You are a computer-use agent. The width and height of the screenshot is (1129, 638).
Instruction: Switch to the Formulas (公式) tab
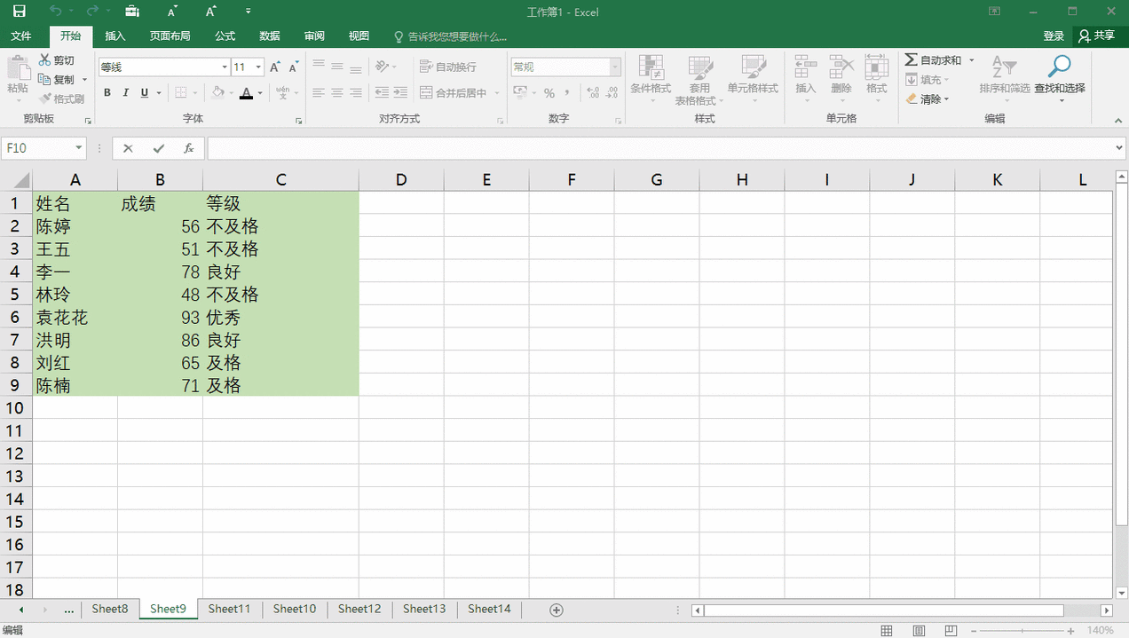tap(225, 36)
